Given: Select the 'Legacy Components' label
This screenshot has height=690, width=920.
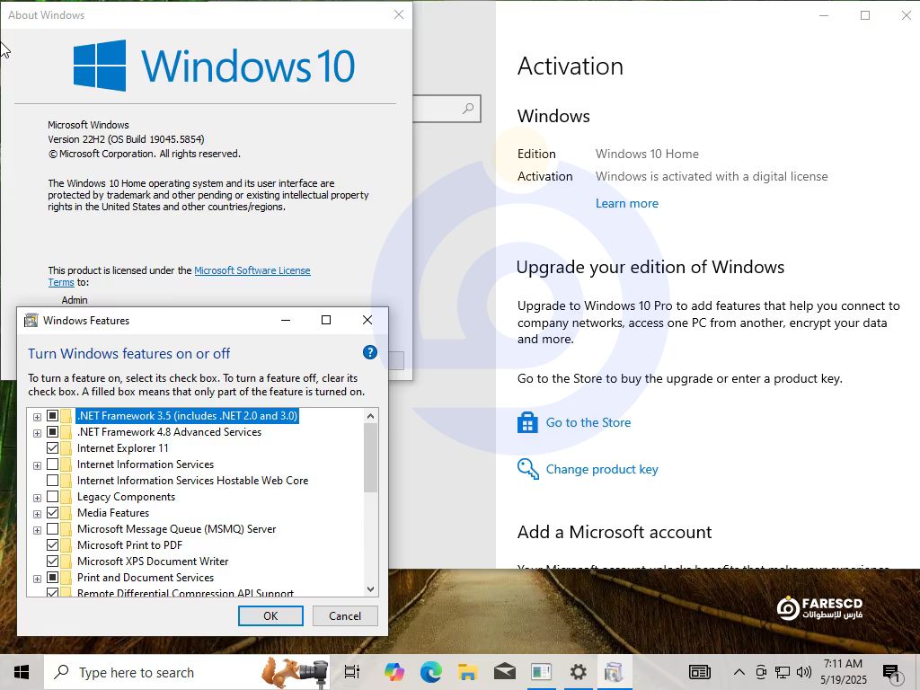Looking at the screenshot, I should pos(126,497).
